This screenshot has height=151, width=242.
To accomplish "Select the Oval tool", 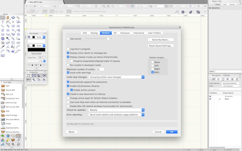I will coord(8,30).
